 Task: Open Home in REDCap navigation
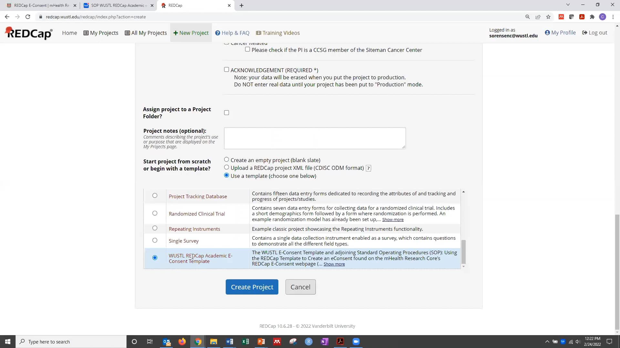point(69,33)
